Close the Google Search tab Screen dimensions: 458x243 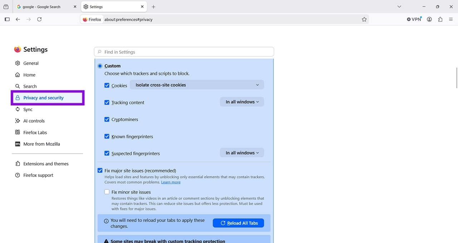pyautogui.click(x=75, y=7)
